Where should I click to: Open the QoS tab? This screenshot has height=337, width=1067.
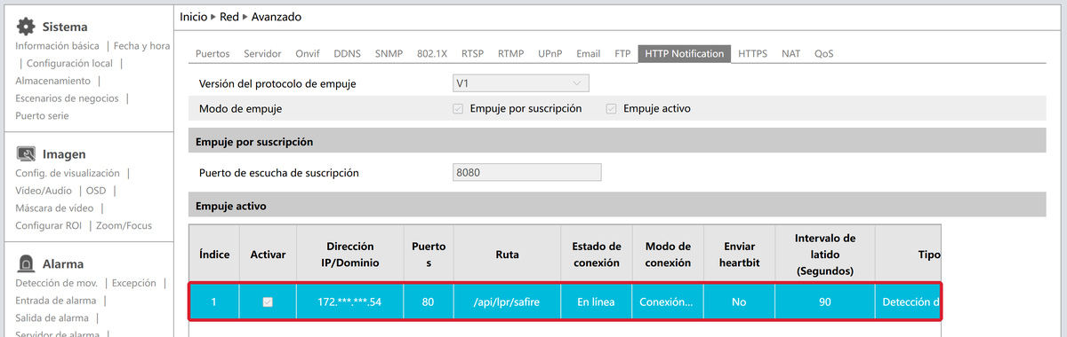point(823,54)
